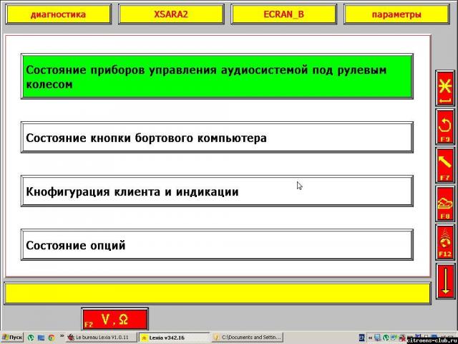Click the red down-arrow button on the sidebar
Image resolution: width=458 pixels, height=344 pixels.
click(x=445, y=281)
